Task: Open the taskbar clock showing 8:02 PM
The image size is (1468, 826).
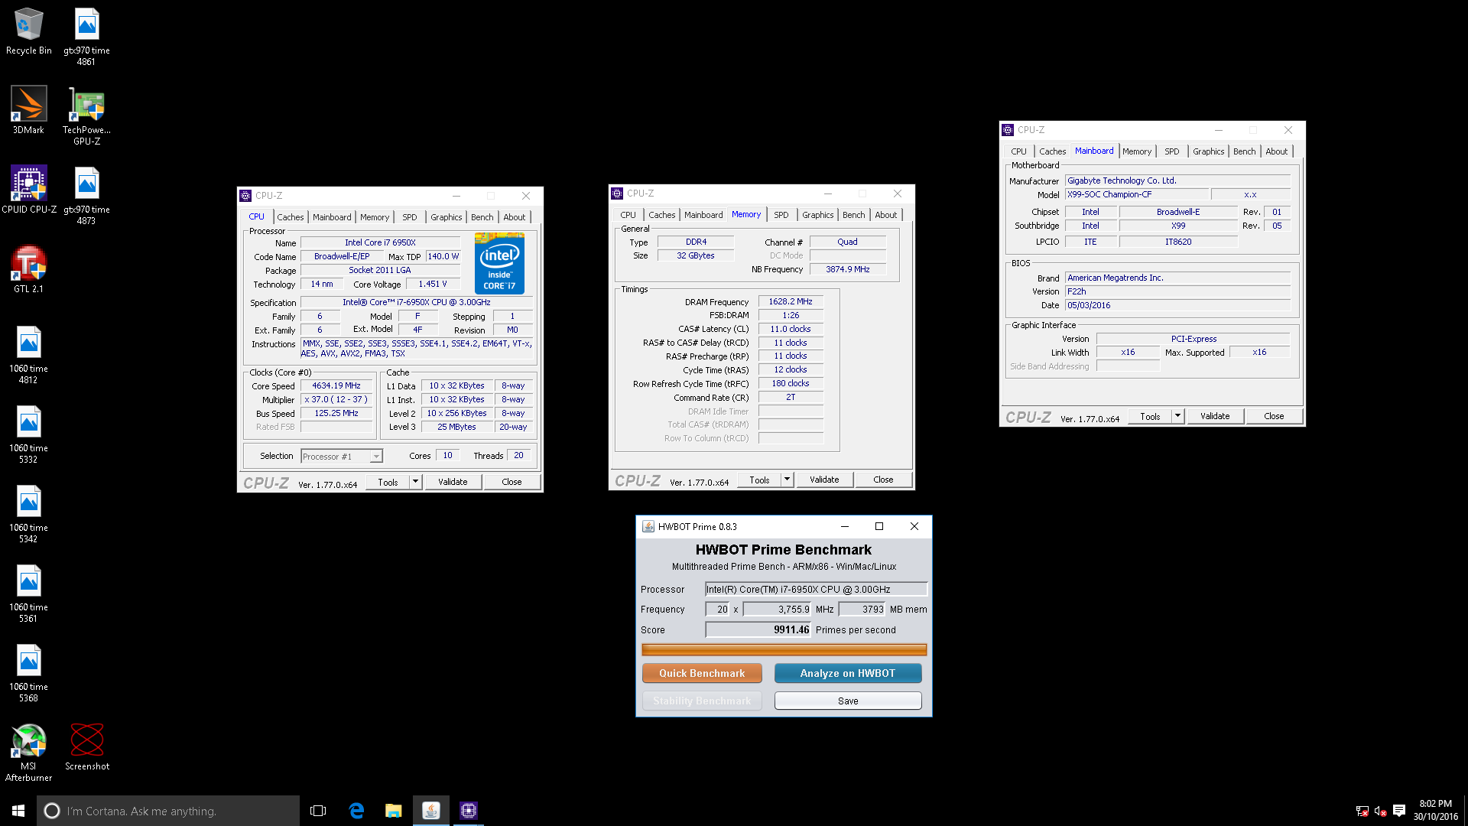Action: 1435,811
